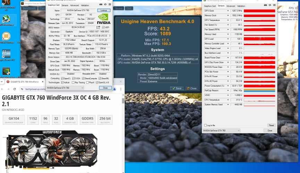Click the Lookup button
The image size is (300, 173).
[x=104, y=10]
